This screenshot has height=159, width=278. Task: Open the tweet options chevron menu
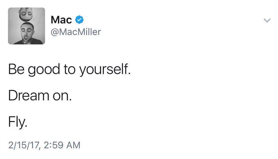pyautogui.click(x=267, y=20)
